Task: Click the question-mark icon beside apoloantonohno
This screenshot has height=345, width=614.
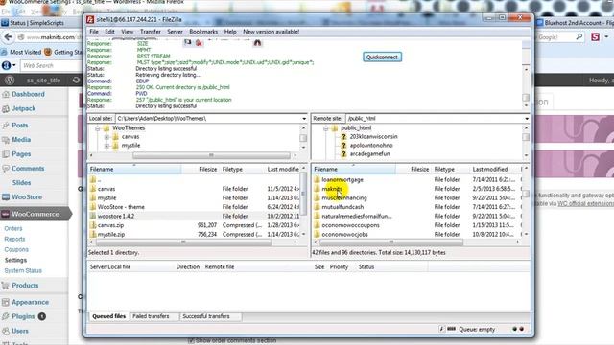Action: (343, 145)
